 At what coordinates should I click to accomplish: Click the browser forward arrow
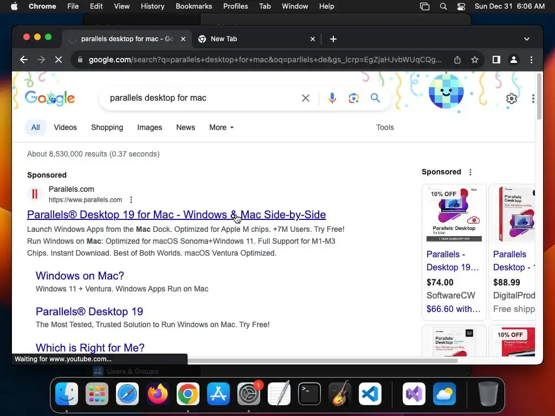(41, 60)
